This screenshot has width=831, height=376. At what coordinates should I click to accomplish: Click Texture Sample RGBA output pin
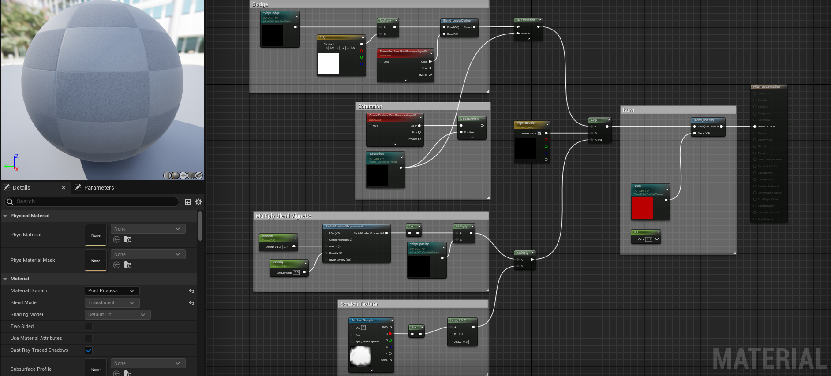[390, 360]
